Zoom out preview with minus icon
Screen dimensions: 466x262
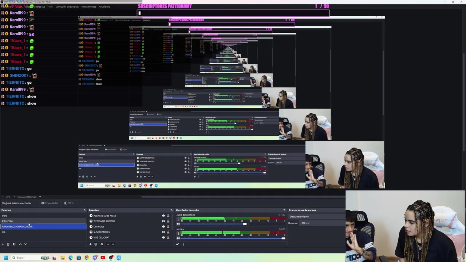tap(3, 197)
